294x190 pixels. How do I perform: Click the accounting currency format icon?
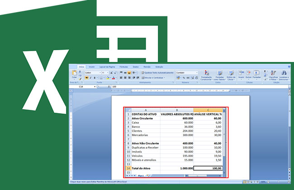(178, 78)
